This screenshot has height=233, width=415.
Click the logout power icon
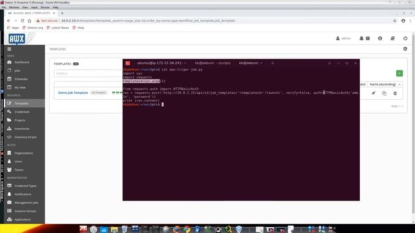click(405, 38)
